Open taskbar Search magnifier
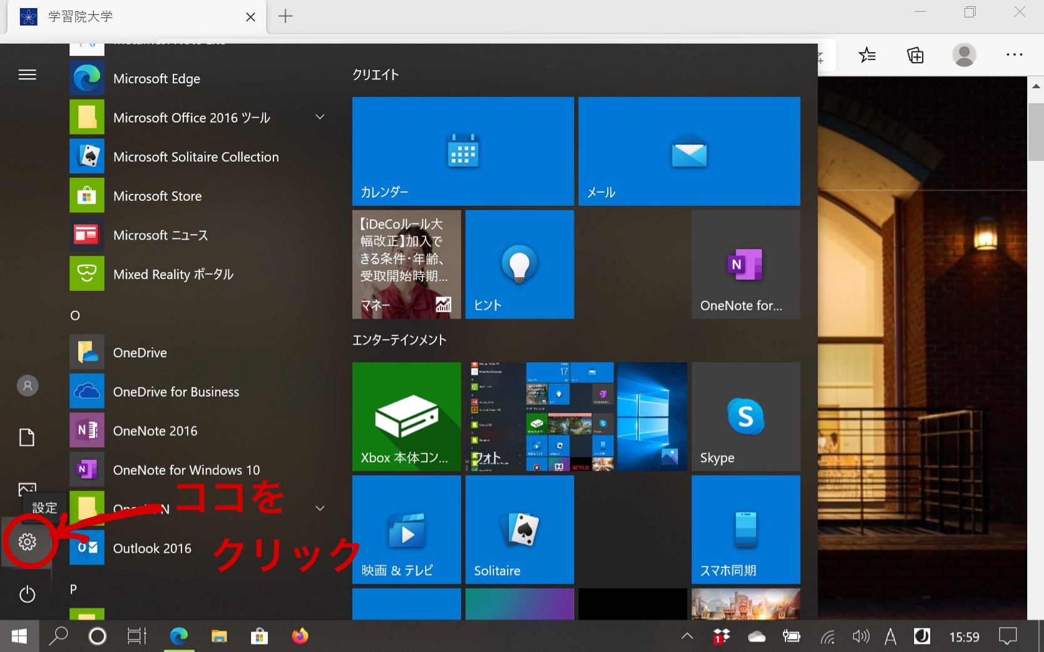Image resolution: width=1044 pixels, height=652 pixels. [58, 636]
